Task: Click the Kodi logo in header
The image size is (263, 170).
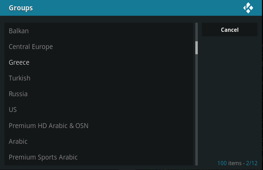Action: pos(248,8)
